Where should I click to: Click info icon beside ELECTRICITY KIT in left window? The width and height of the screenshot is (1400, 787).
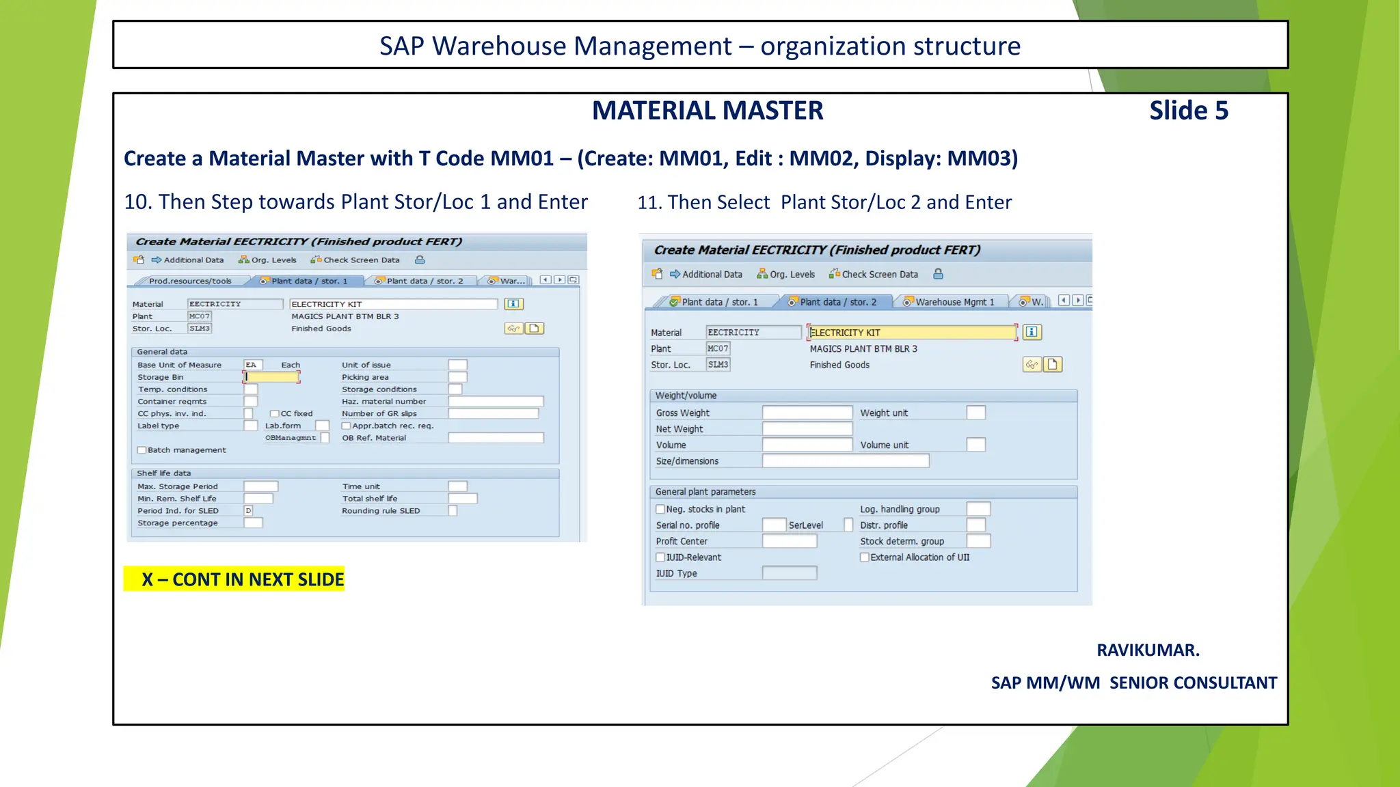pos(513,304)
